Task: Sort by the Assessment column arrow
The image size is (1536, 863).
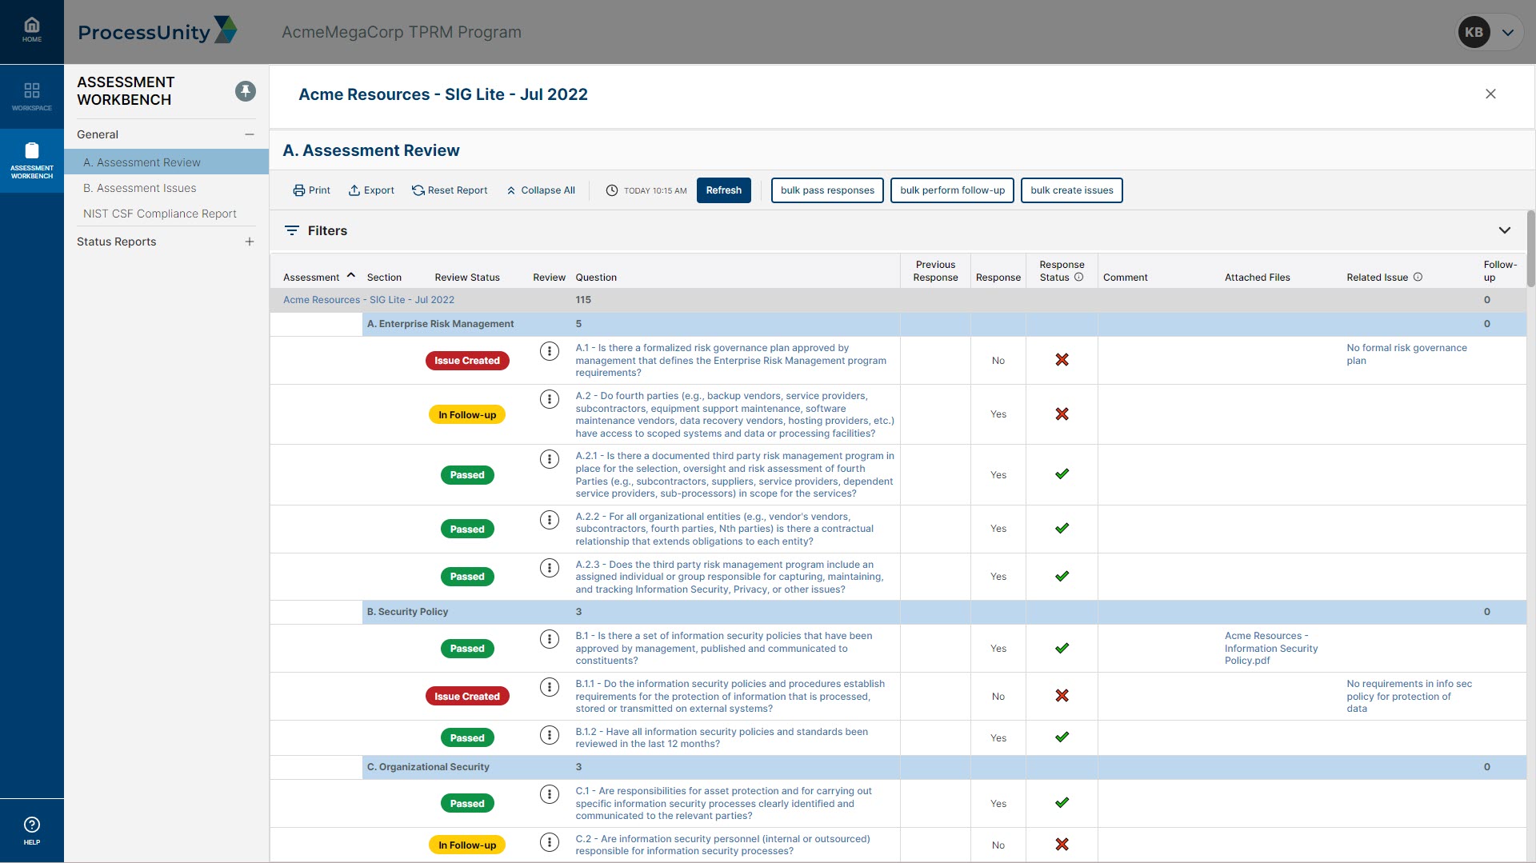Action: click(x=350, y=275)
